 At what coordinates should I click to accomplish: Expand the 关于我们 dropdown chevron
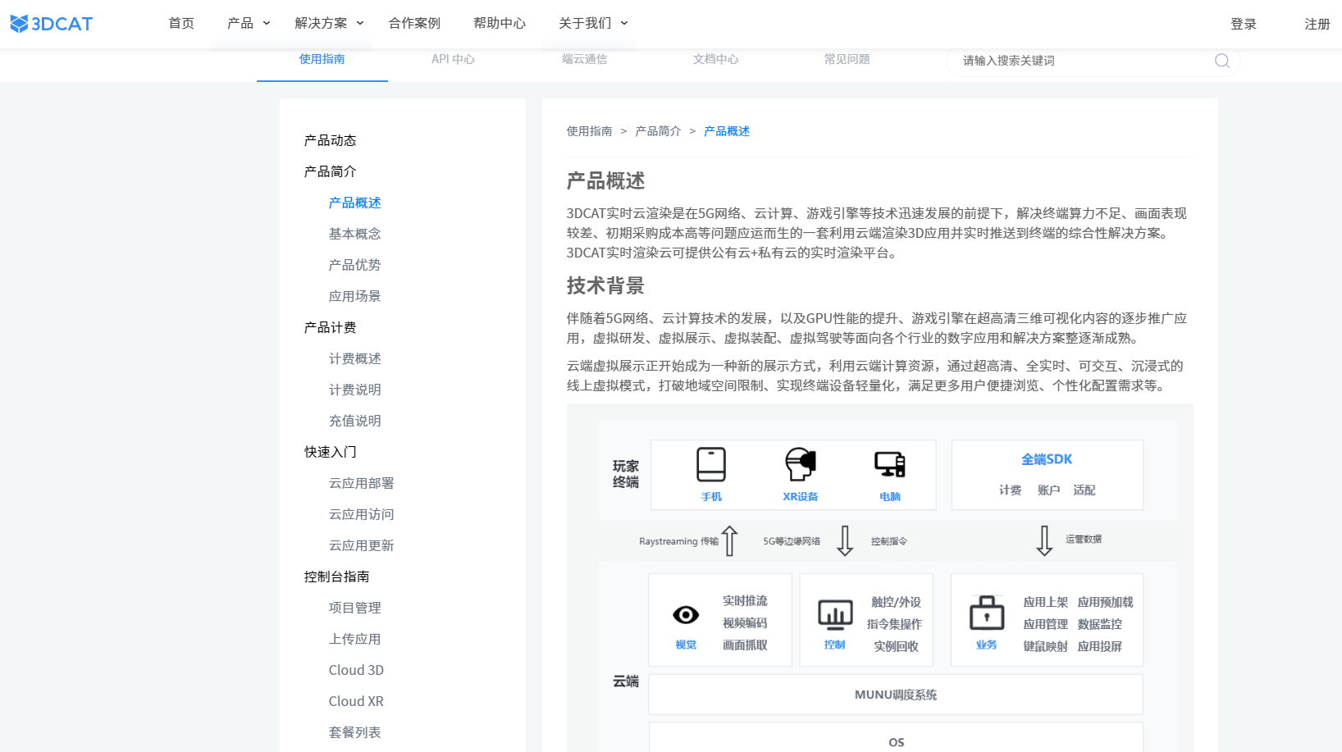tap(624, 23)
